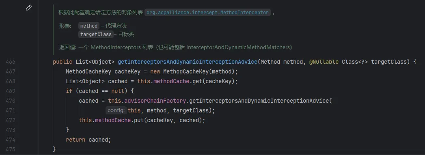Click gutter line number 471
The image size is (425, 155).
coord(10,110)
